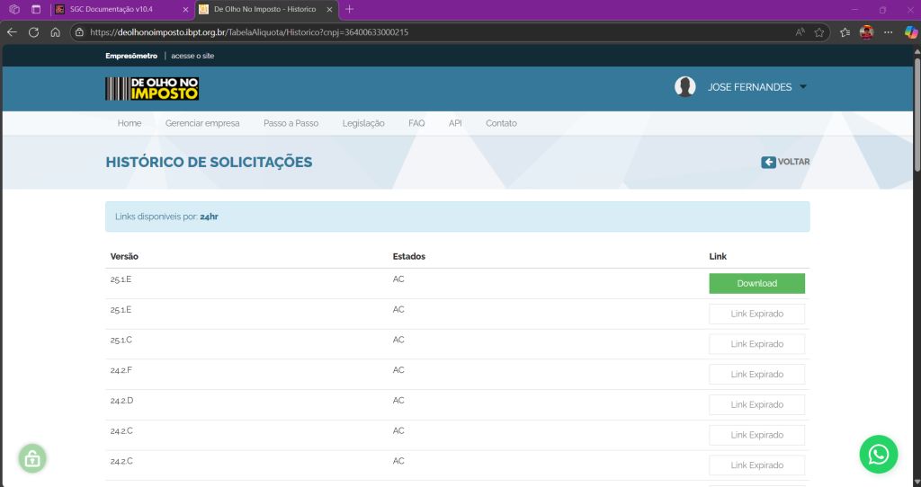The width and height of the screenshot is (921, 487).
Task: Click the browser address bar URL
Action: point(249,32)
